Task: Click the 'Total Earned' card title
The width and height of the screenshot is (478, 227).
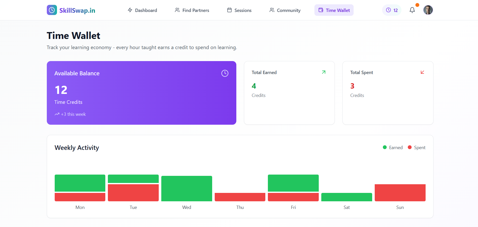Action: [264, 73]
